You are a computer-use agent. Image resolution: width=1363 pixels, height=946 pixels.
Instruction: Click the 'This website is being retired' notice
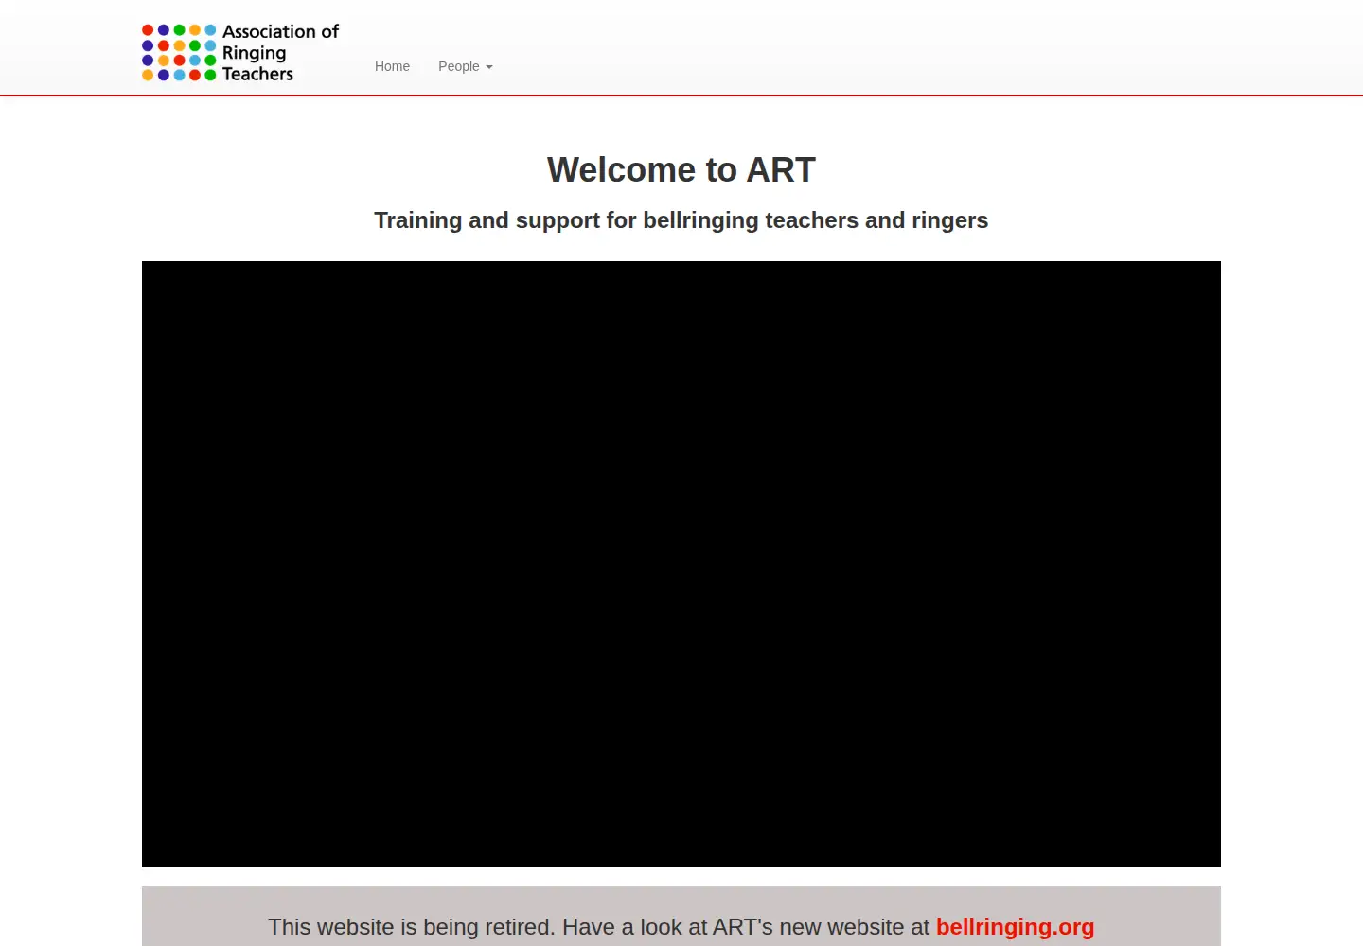[681, 927]
